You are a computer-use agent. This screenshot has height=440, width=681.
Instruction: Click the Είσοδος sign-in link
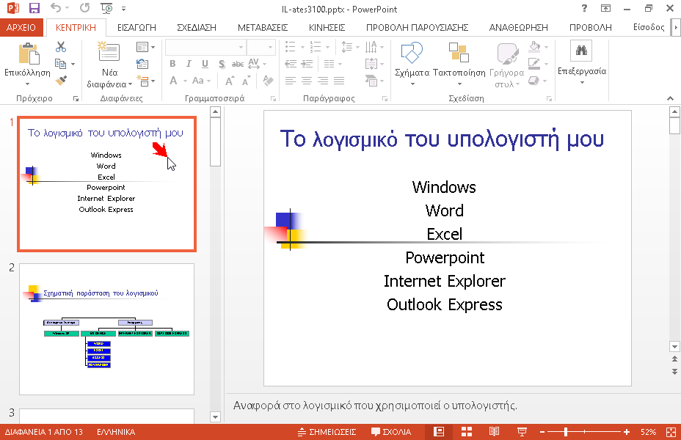click(x=649, y=27)
